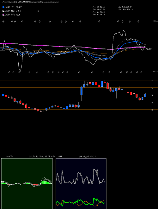The width and height of the screenshot is (158, 209).
Task: Click the 14 price axis label
Action: point(151,103)
